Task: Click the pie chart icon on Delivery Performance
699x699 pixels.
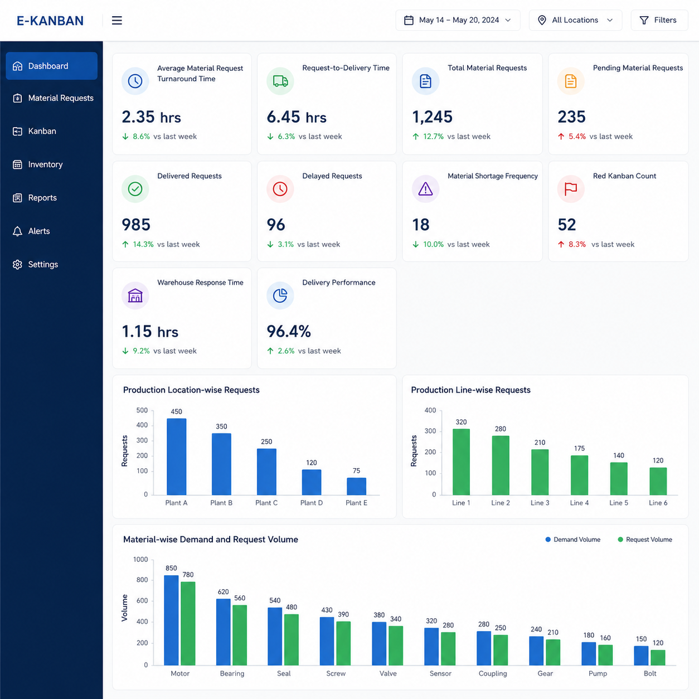Action: pos(280,295)
